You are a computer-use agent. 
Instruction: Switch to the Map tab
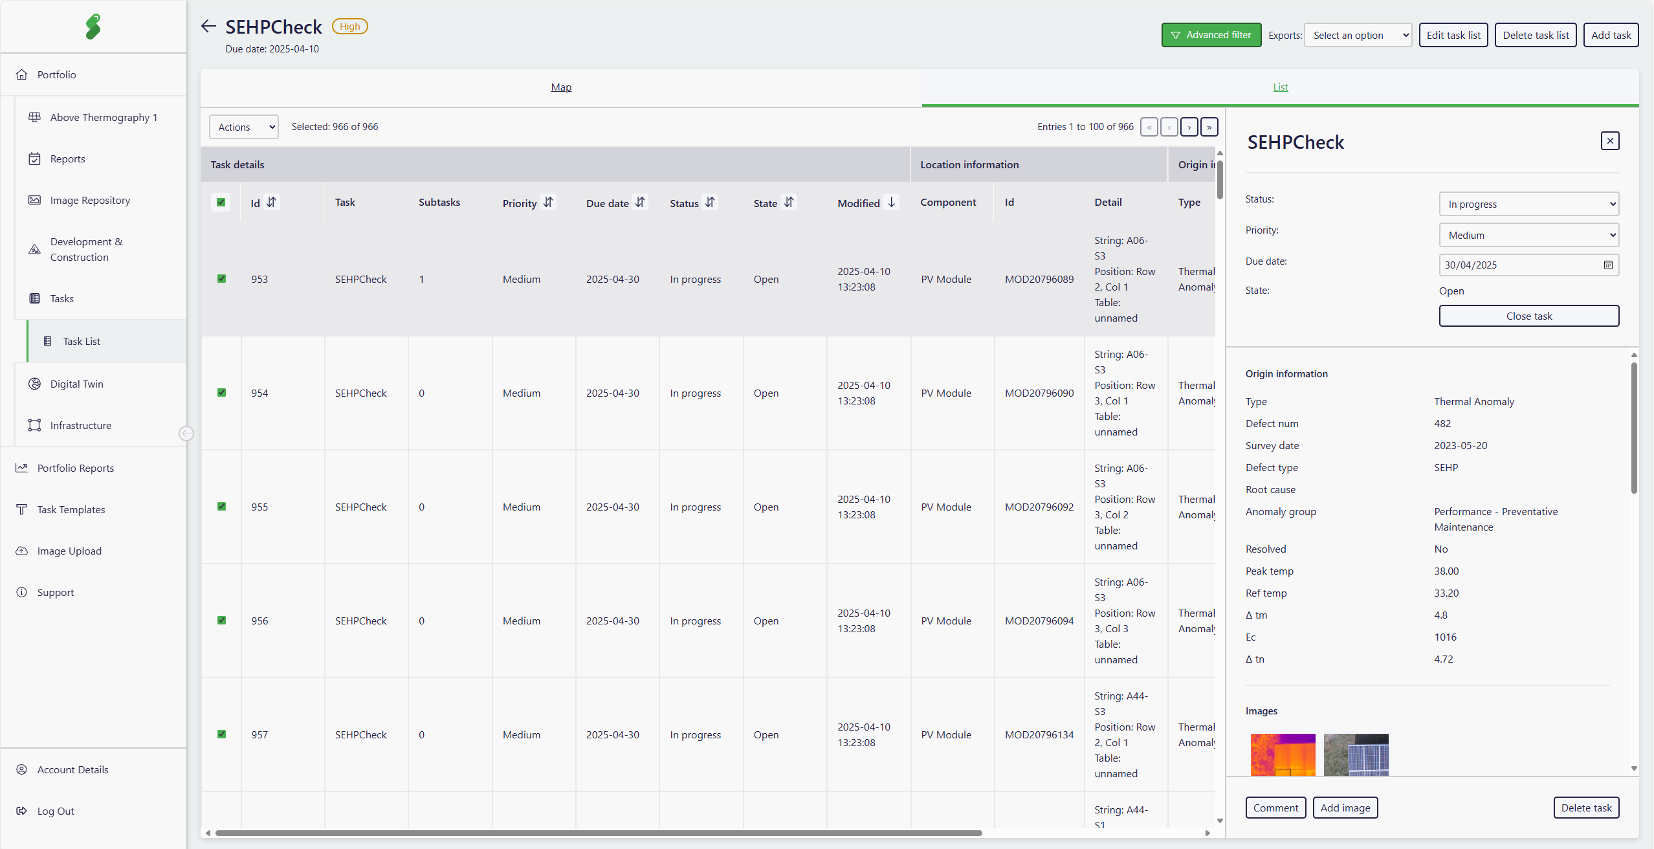coord(561,87)
